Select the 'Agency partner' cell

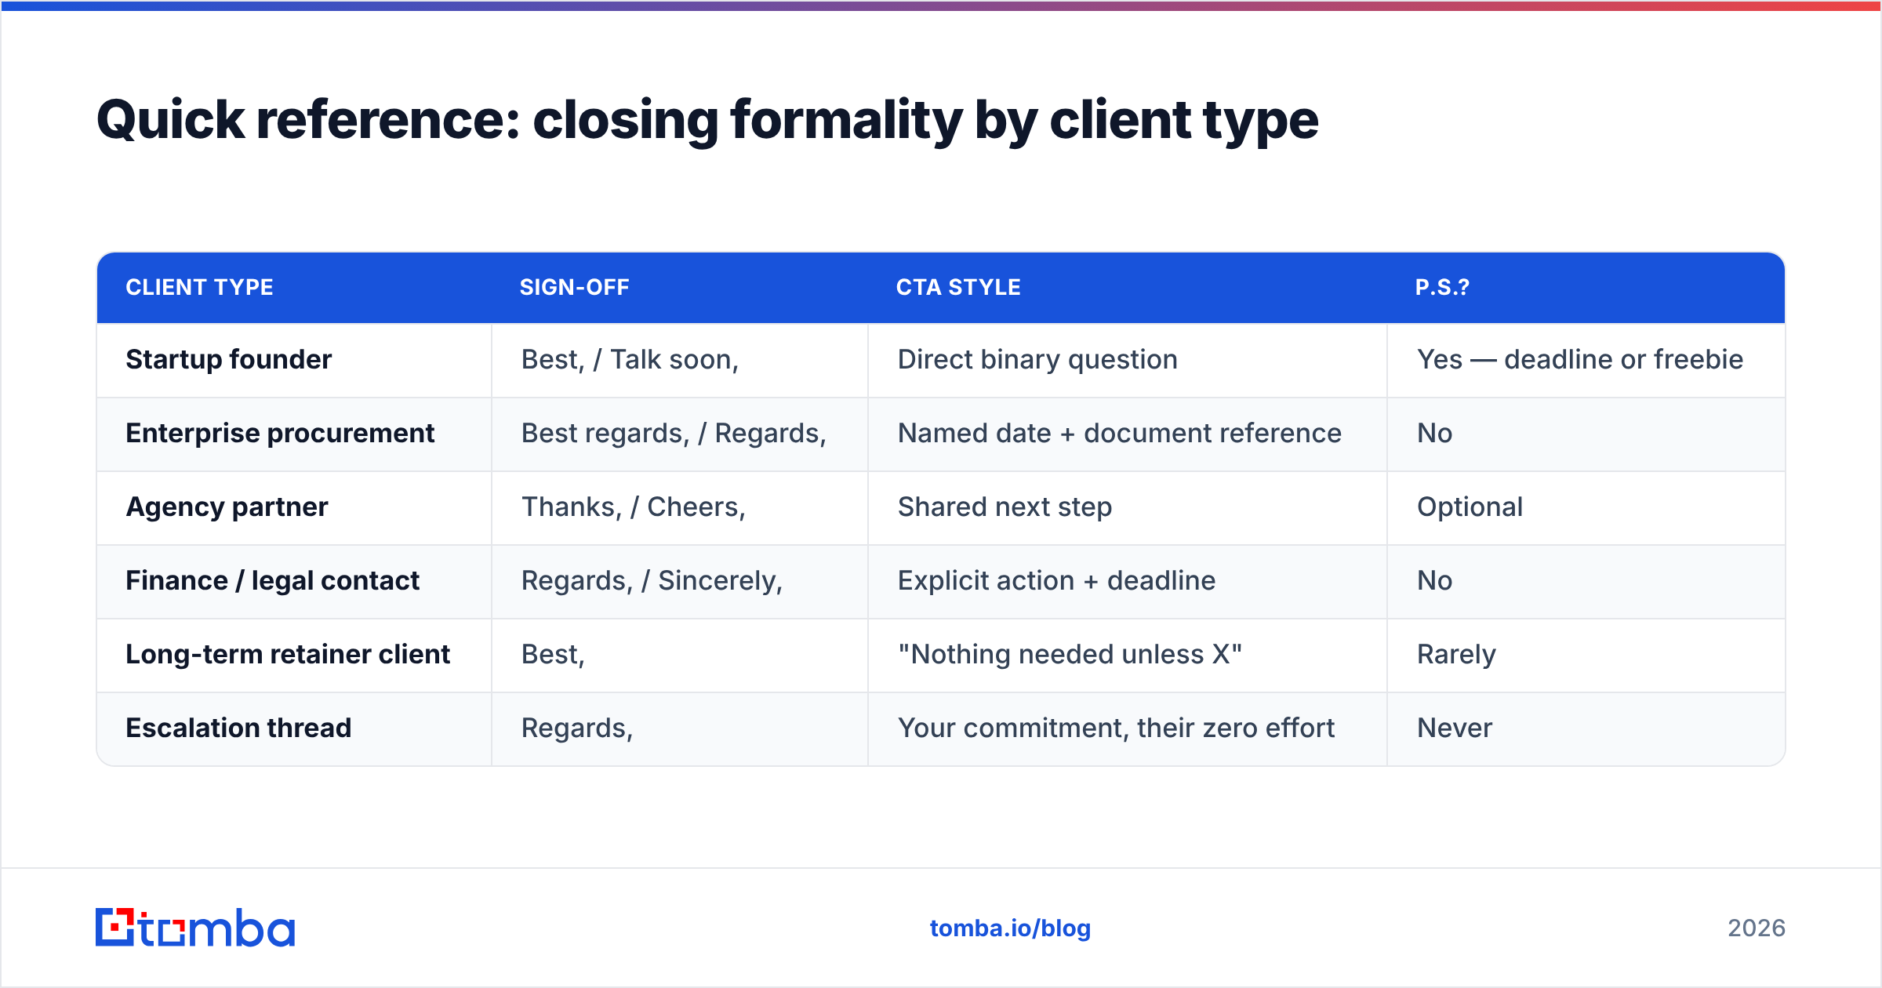(x=294, y=507)
